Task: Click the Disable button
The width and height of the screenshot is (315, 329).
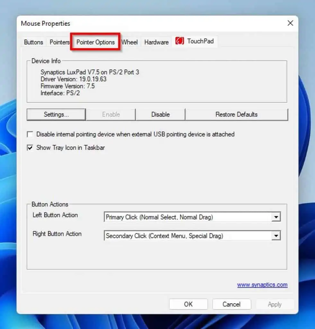Action: (x=161, y=115)
